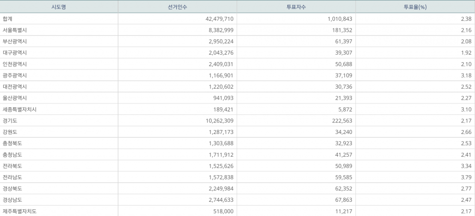
Task: Select the 서울특별시 row label
Action: 15,30
